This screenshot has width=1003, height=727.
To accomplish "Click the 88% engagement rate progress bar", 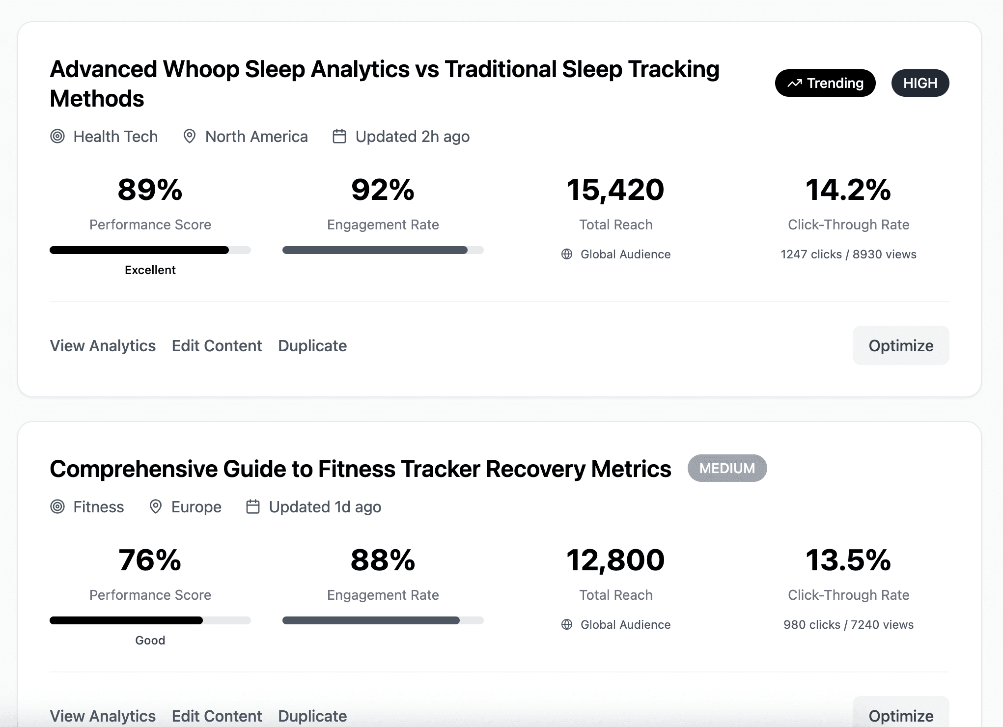I will click(383, 621).
